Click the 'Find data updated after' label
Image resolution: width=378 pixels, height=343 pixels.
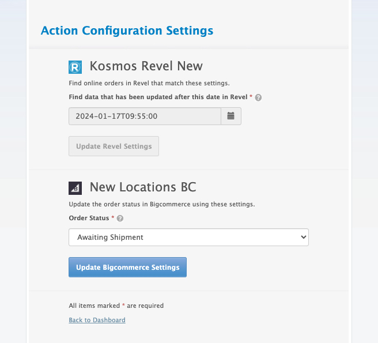coord(158,97)
